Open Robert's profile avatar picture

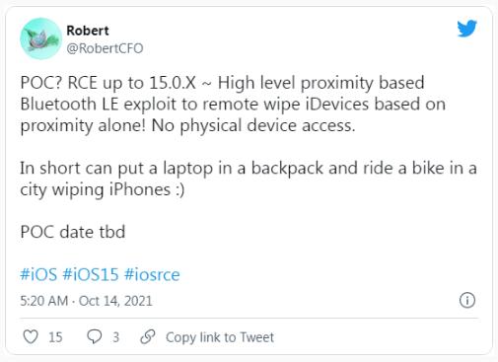click(40, 38)
